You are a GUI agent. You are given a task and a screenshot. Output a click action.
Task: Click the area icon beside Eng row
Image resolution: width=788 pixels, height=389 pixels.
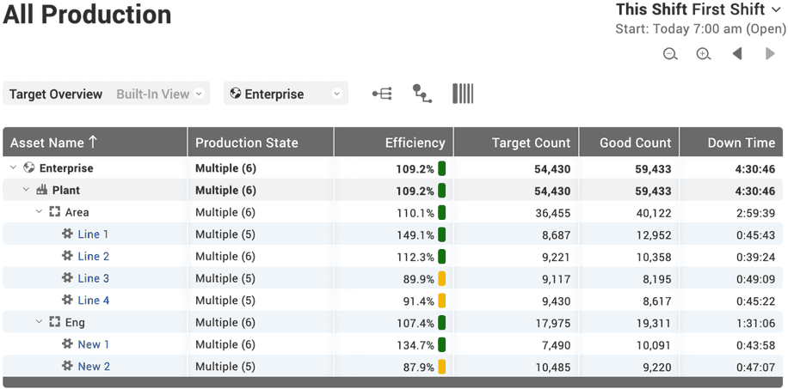(x=55, y=322)
